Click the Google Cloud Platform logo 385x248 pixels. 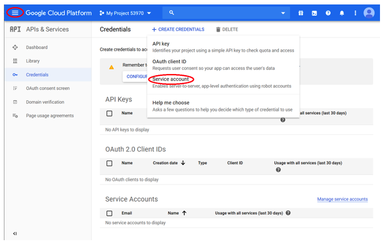tap(58, 13)
